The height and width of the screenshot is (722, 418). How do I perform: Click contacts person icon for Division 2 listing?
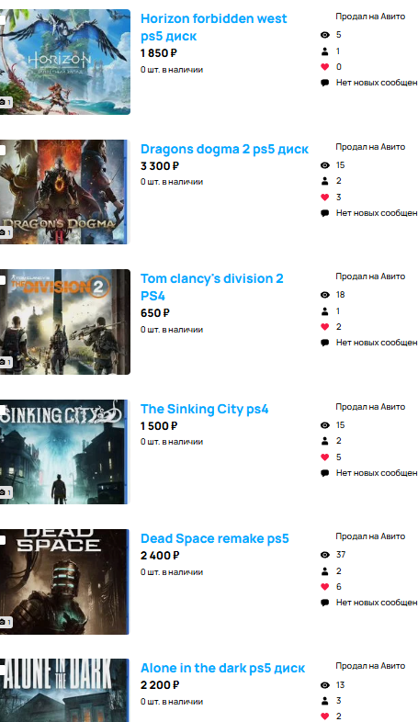coord(325,311)
